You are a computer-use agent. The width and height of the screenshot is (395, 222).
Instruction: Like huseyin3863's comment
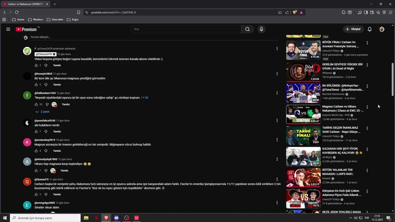tap(36, 84)
